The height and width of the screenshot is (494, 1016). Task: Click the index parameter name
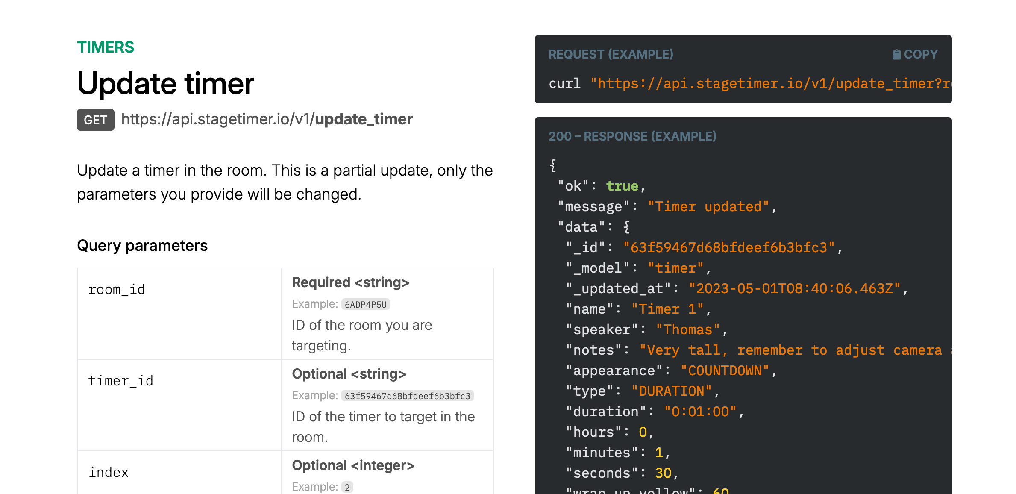click(108, 472)
